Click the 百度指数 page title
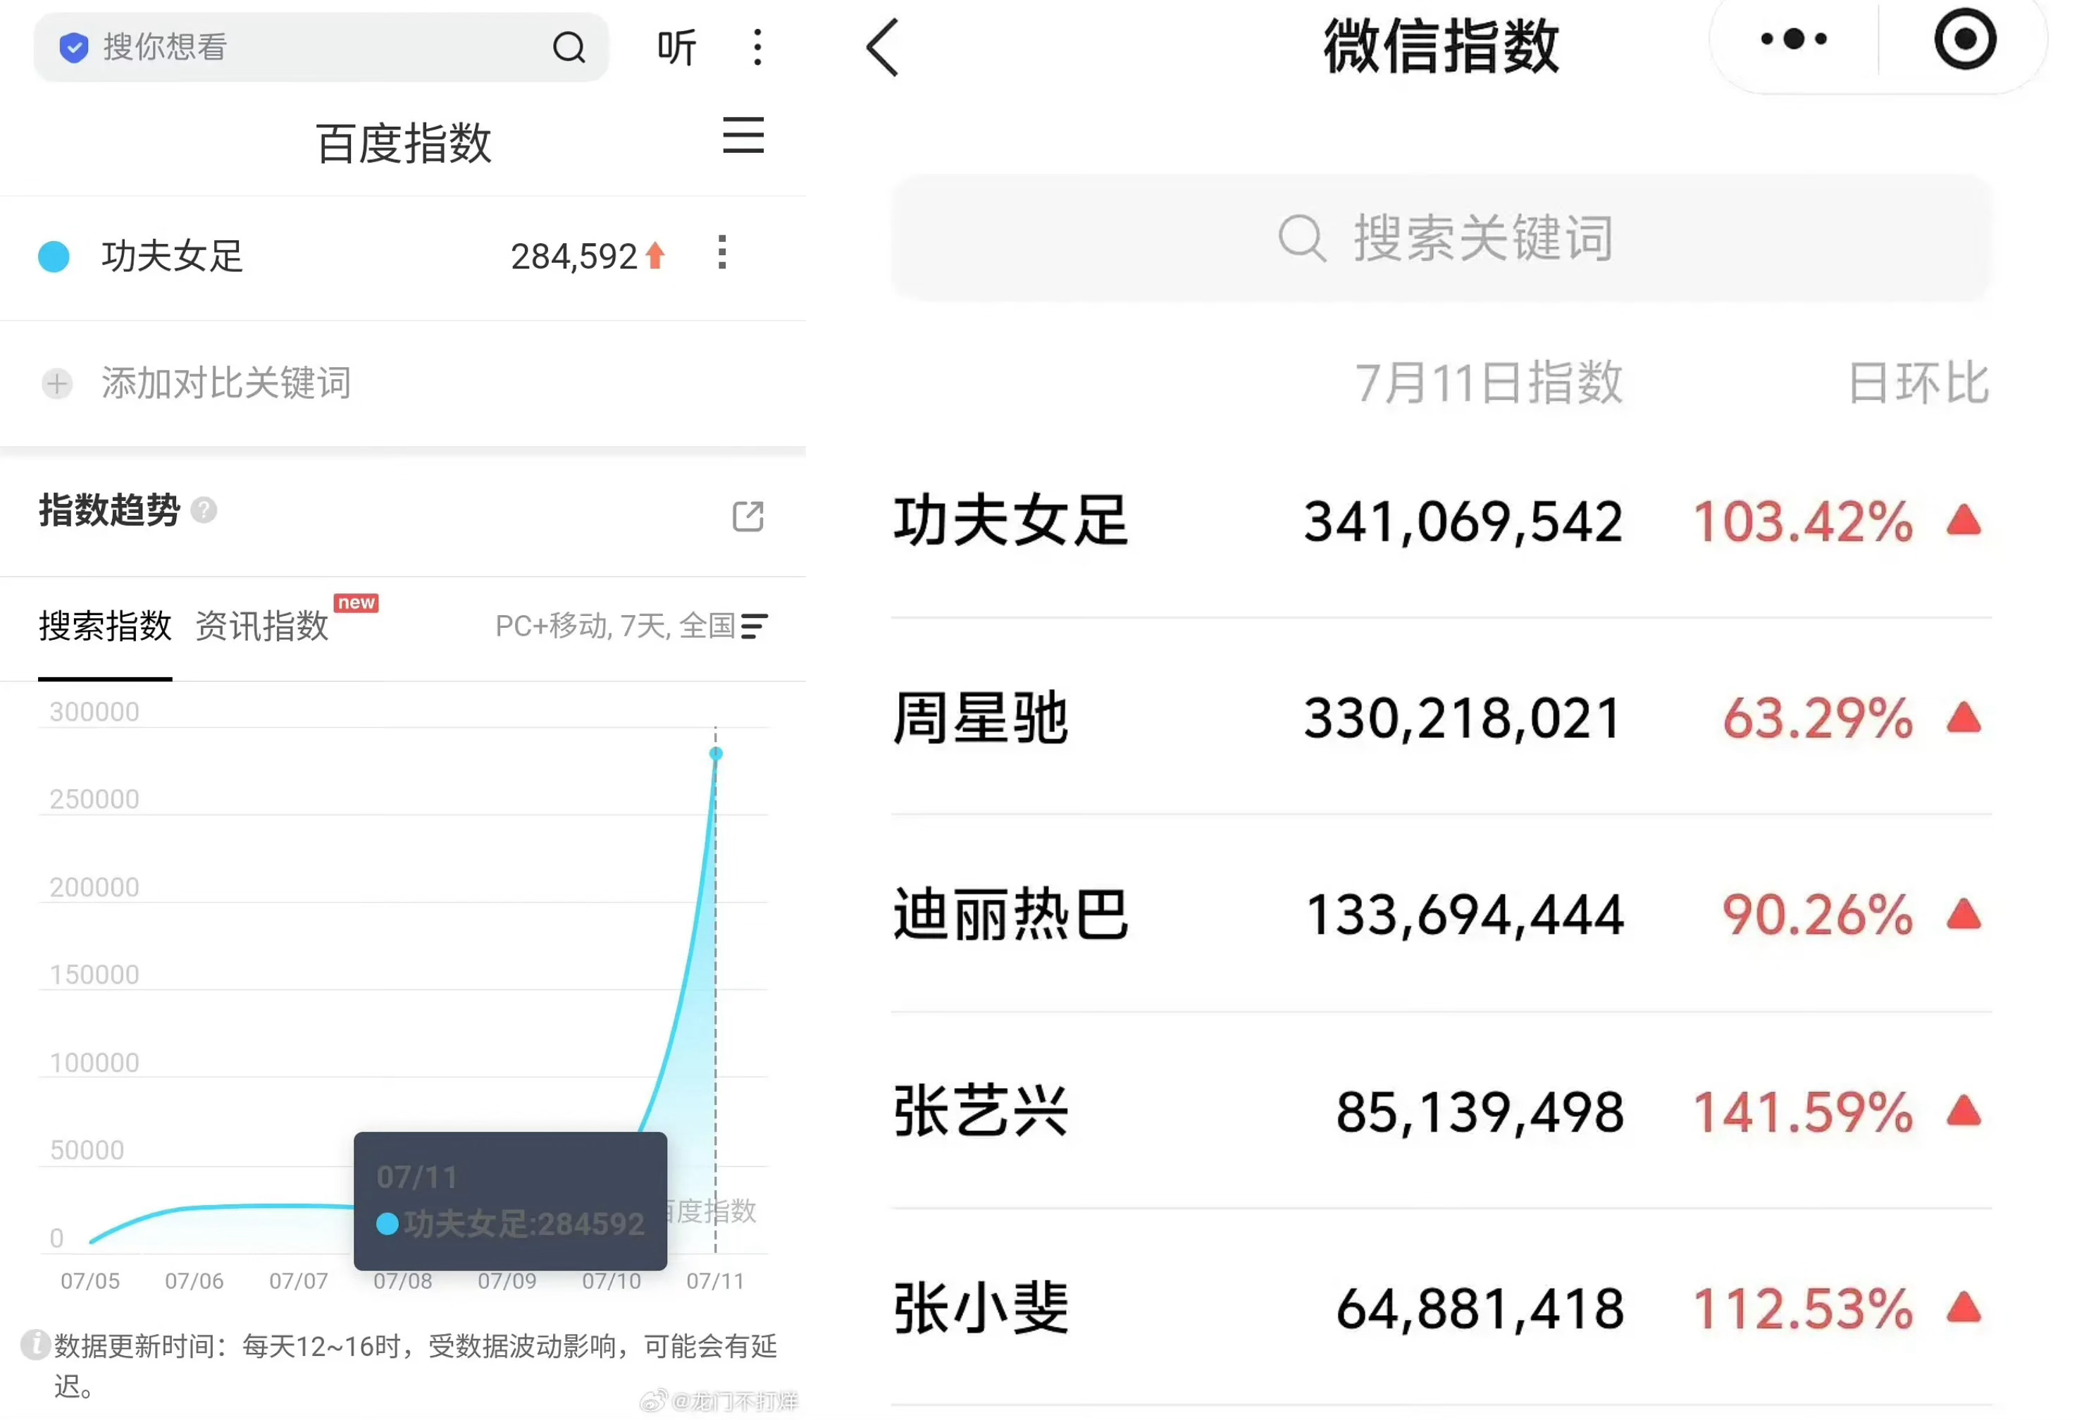 tap(404, 143)
